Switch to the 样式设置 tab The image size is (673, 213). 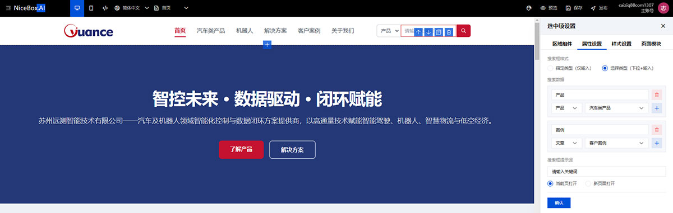(x=621, y=44)
